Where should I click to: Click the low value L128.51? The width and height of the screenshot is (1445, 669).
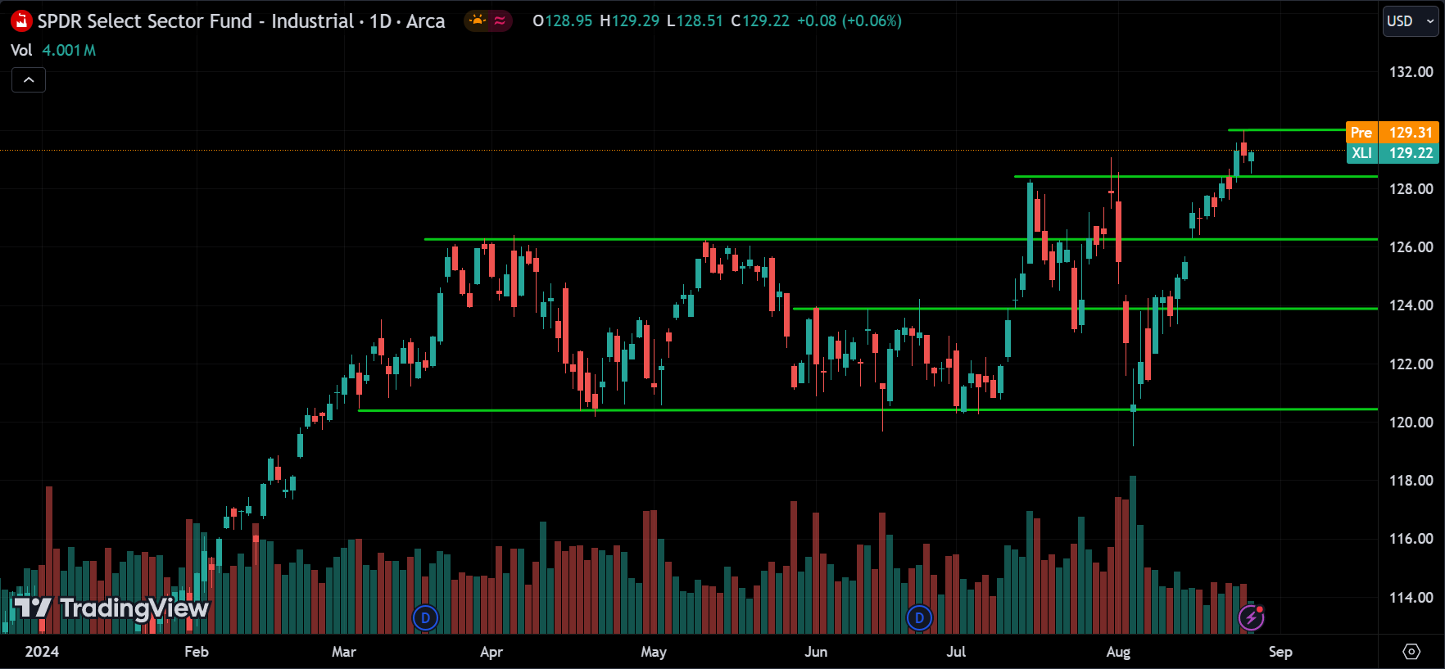[x=695, y=21]
